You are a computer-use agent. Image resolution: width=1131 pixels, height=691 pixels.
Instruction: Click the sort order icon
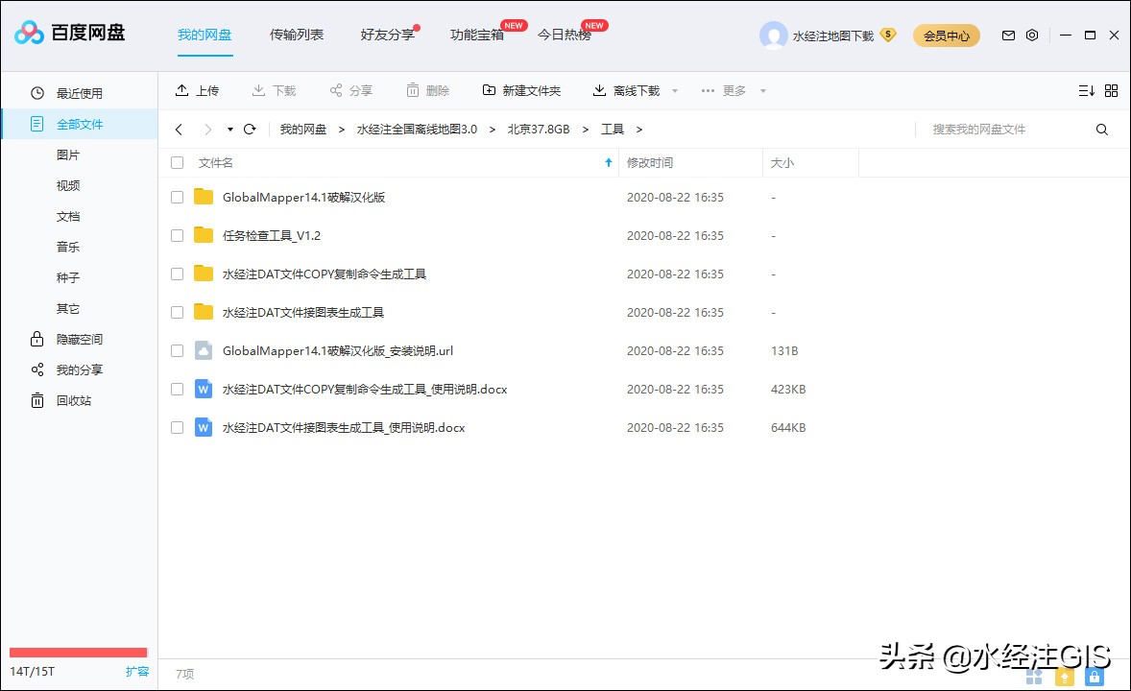click(1086, 90)
